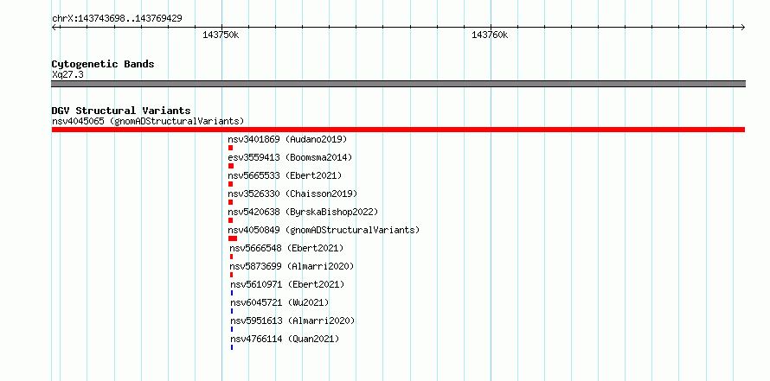This screenshot has width=770, height=381.
Task: Click the left arrowhead of the ruler
Action: tap(54, 27)
